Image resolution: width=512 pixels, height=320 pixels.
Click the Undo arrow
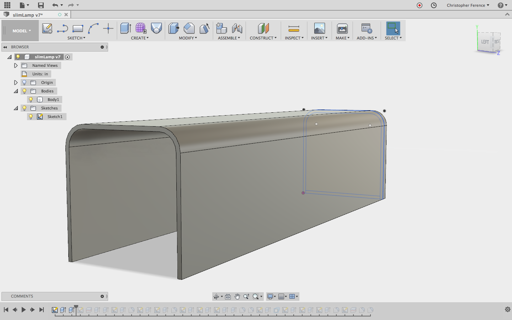point(55,5)
